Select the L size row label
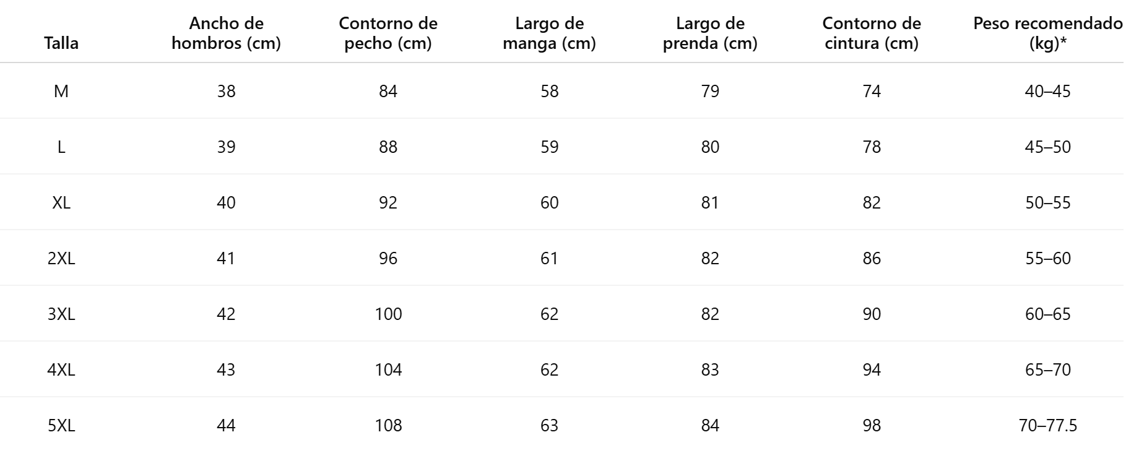 coord(61,147)
